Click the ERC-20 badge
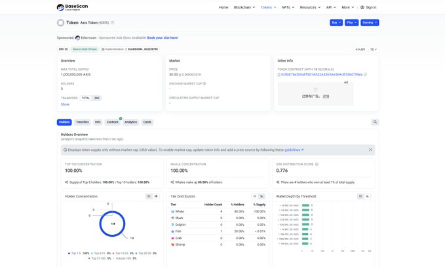The image size is (445, 267). [x=64, y=49]
